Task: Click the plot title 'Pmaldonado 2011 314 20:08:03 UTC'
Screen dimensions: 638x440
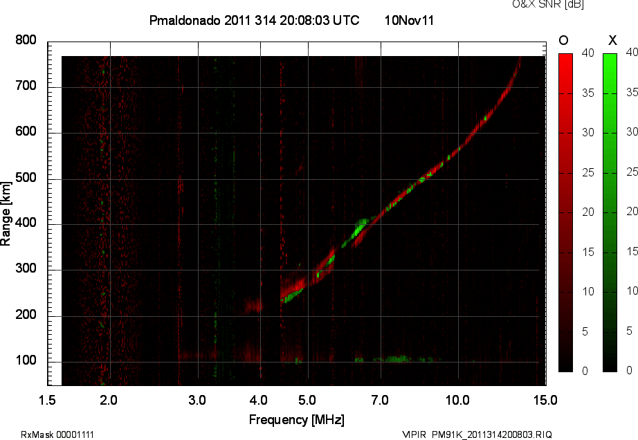Action: pyautogui.click(x=255, y=20)
